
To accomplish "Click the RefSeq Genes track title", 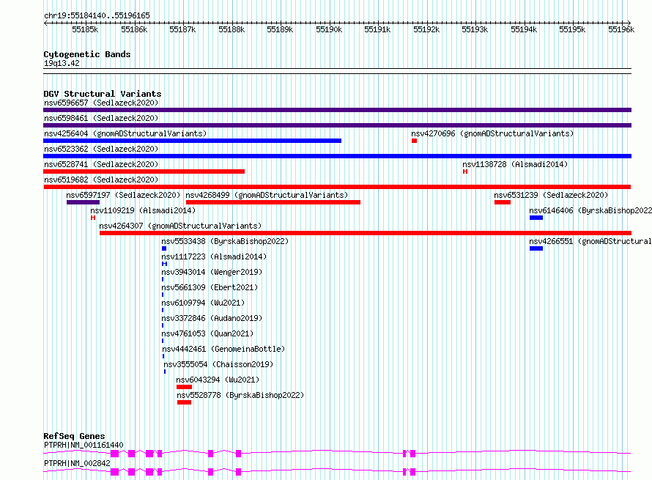I will click(x=74, y=436).
